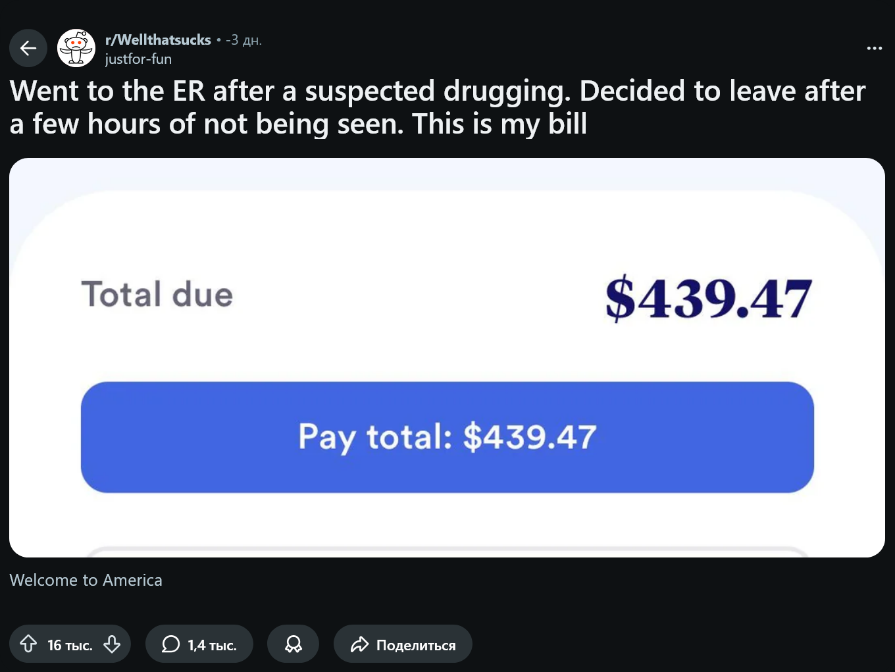Give an award using the award icon

pos(293,644)
